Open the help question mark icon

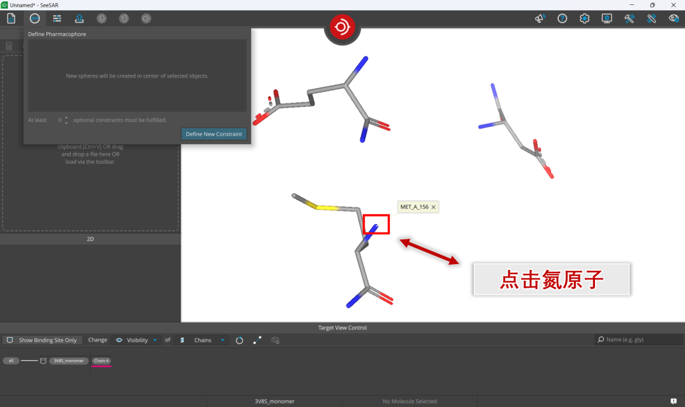point(562,18)
